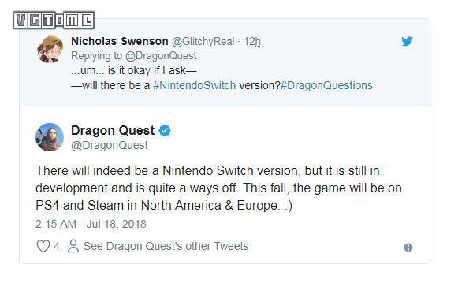Click the @GlitchyReal handle

pyautogui.click(x=203, y=42)
